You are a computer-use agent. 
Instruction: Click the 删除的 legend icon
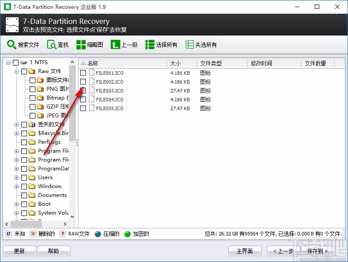tap(33, 234)
